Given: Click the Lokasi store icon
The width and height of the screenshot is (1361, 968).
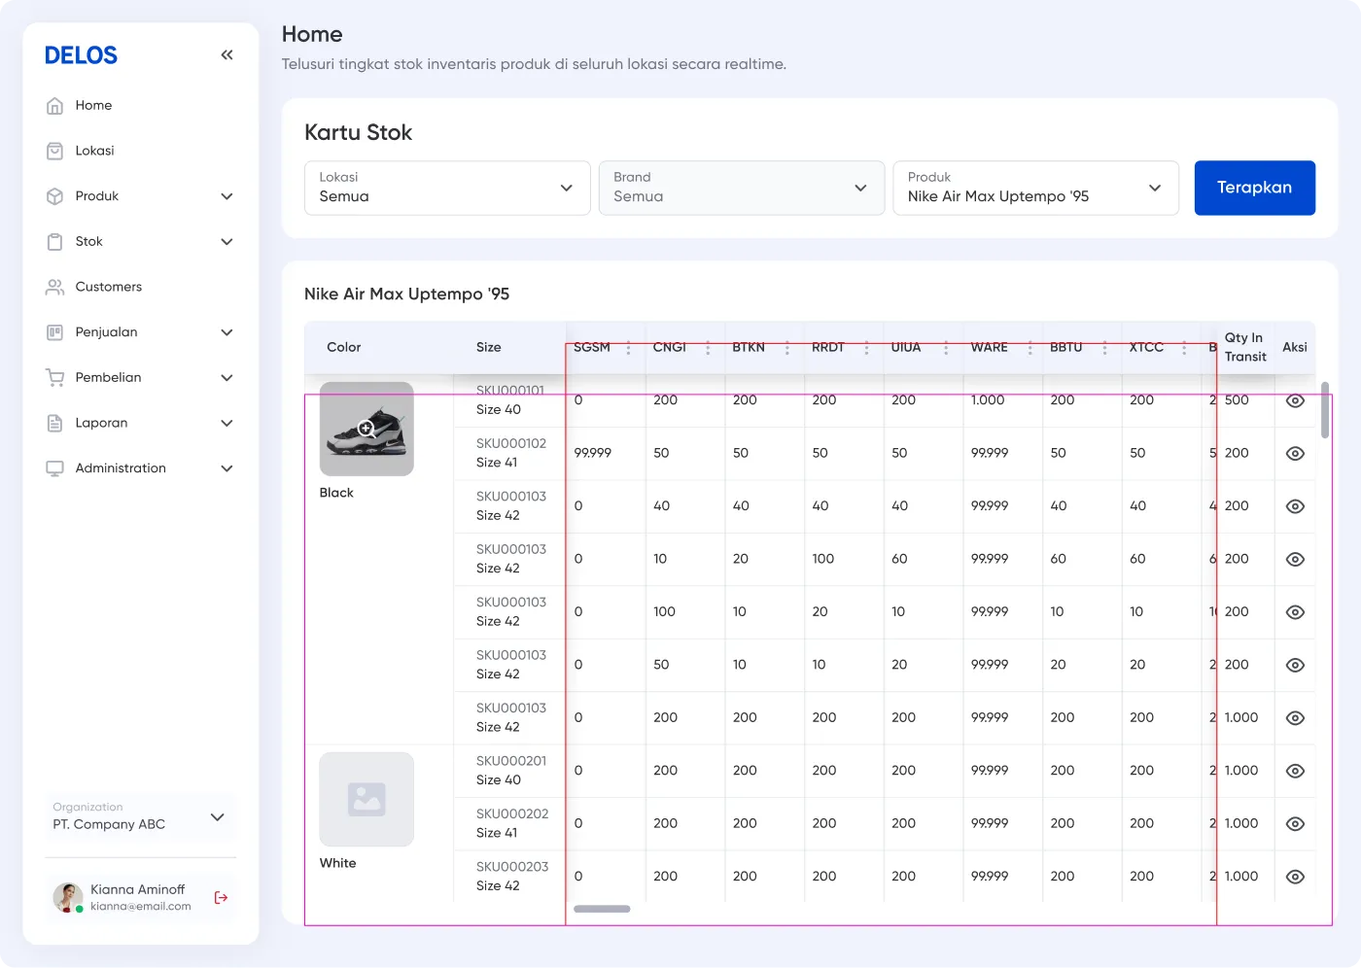Looking at the screenshot, I should [x=55, y=151].
